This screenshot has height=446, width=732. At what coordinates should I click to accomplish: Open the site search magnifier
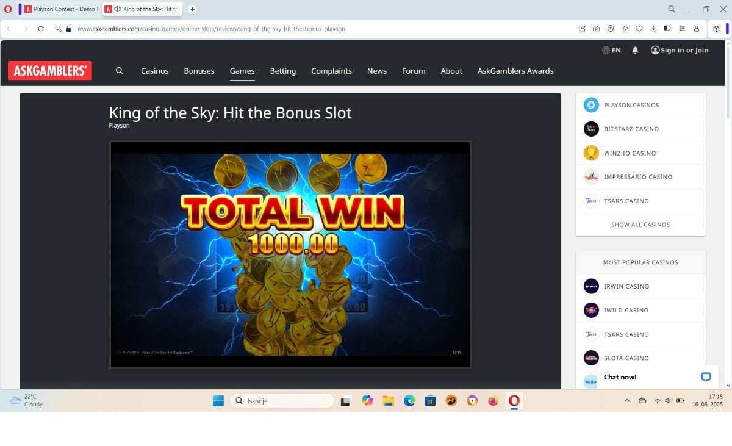(120, 71)
